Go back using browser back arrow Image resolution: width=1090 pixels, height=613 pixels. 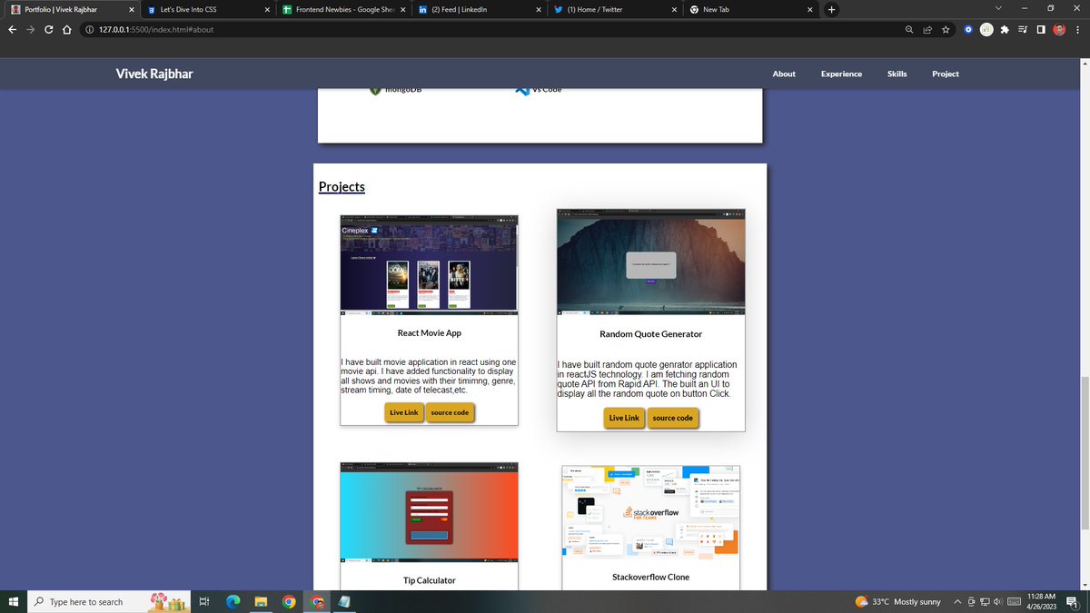tap(11, 29)
